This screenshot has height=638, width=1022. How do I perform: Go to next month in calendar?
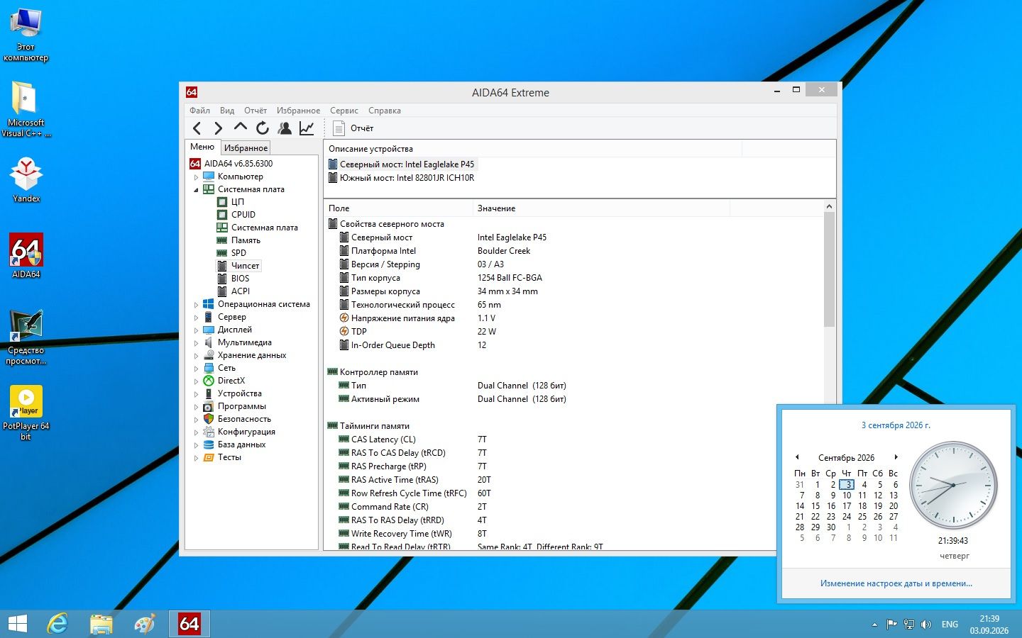[x=896, y=457]
